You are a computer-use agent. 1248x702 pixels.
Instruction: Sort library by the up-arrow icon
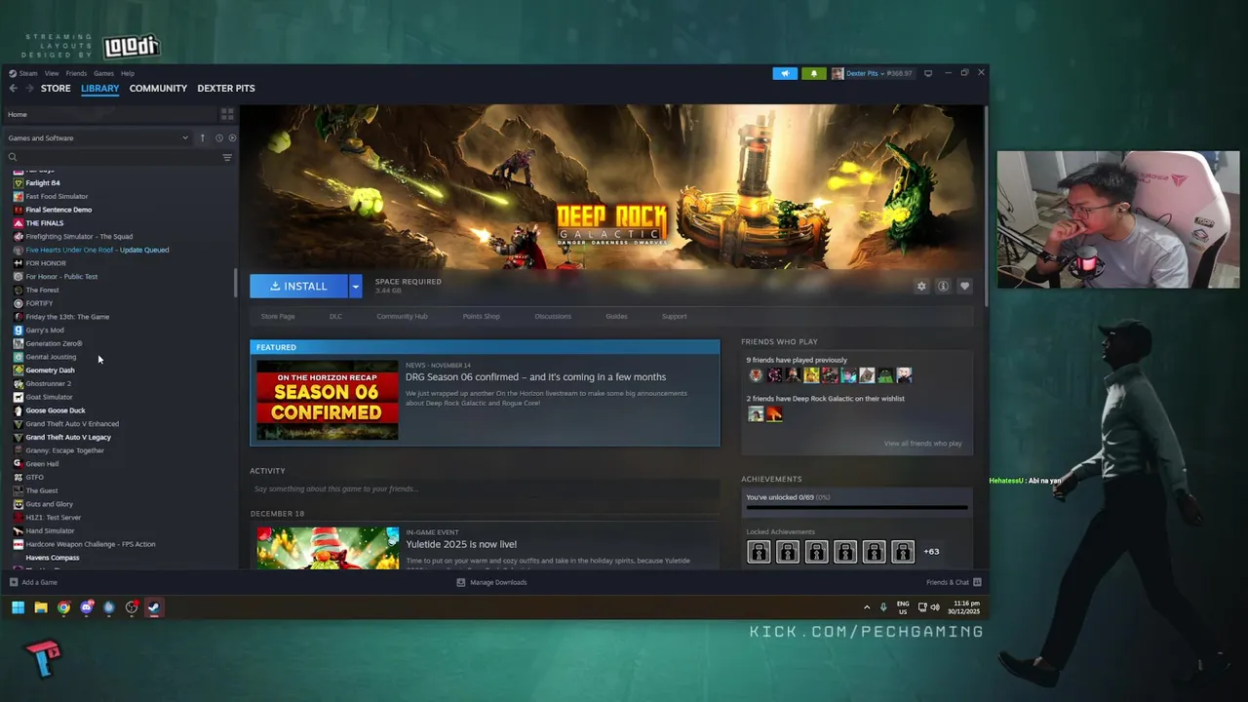203,137
